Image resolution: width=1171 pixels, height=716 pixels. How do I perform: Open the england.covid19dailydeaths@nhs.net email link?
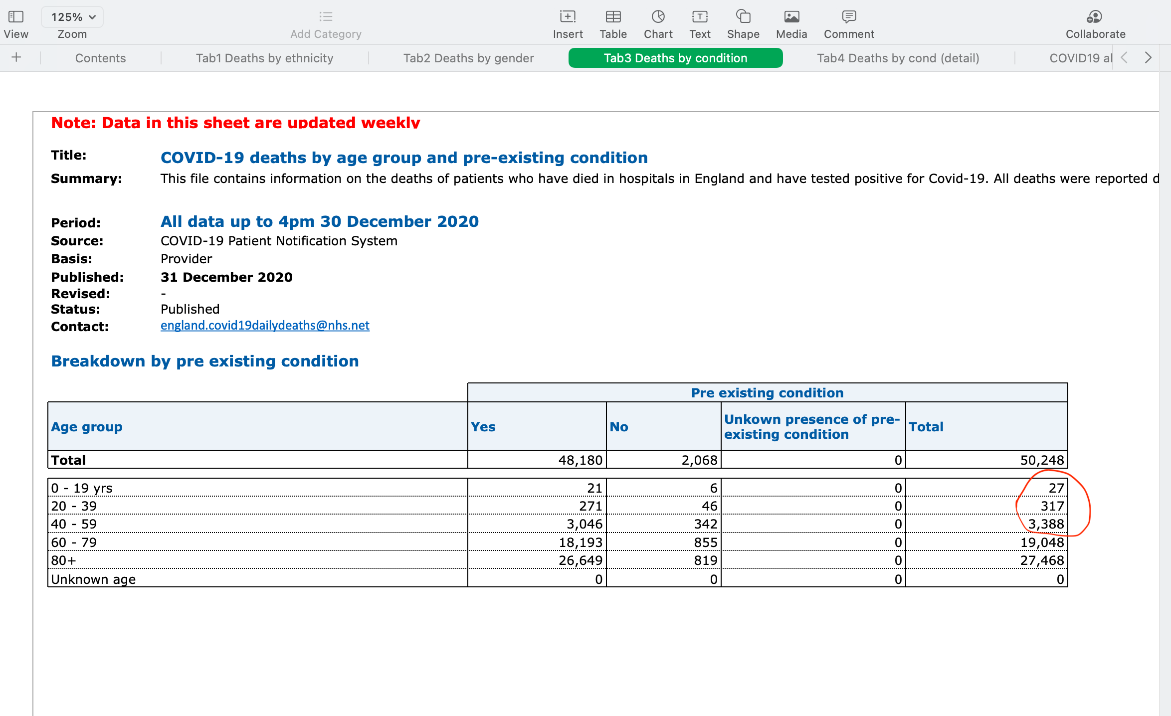point(265,326)
